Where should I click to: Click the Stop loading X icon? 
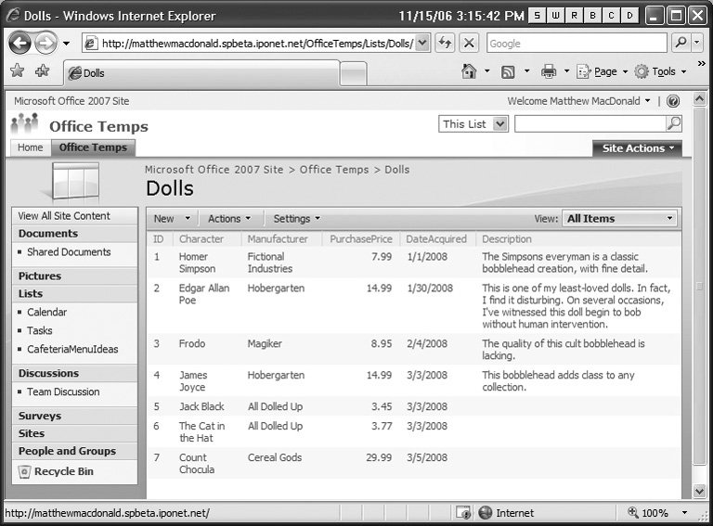pyautogui.click(x=469, y=44)
